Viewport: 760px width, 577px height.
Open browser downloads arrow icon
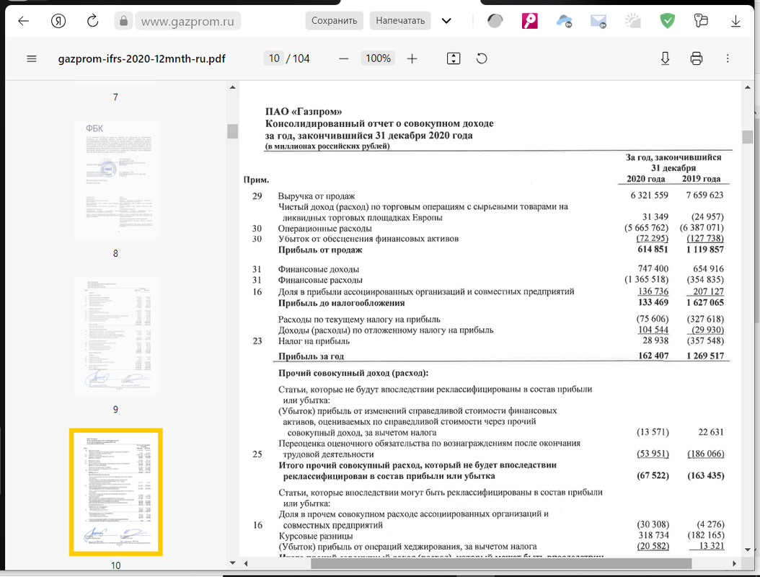coord(735,21)
